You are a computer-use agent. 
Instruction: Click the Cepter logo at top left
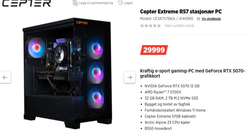(27, 3)
